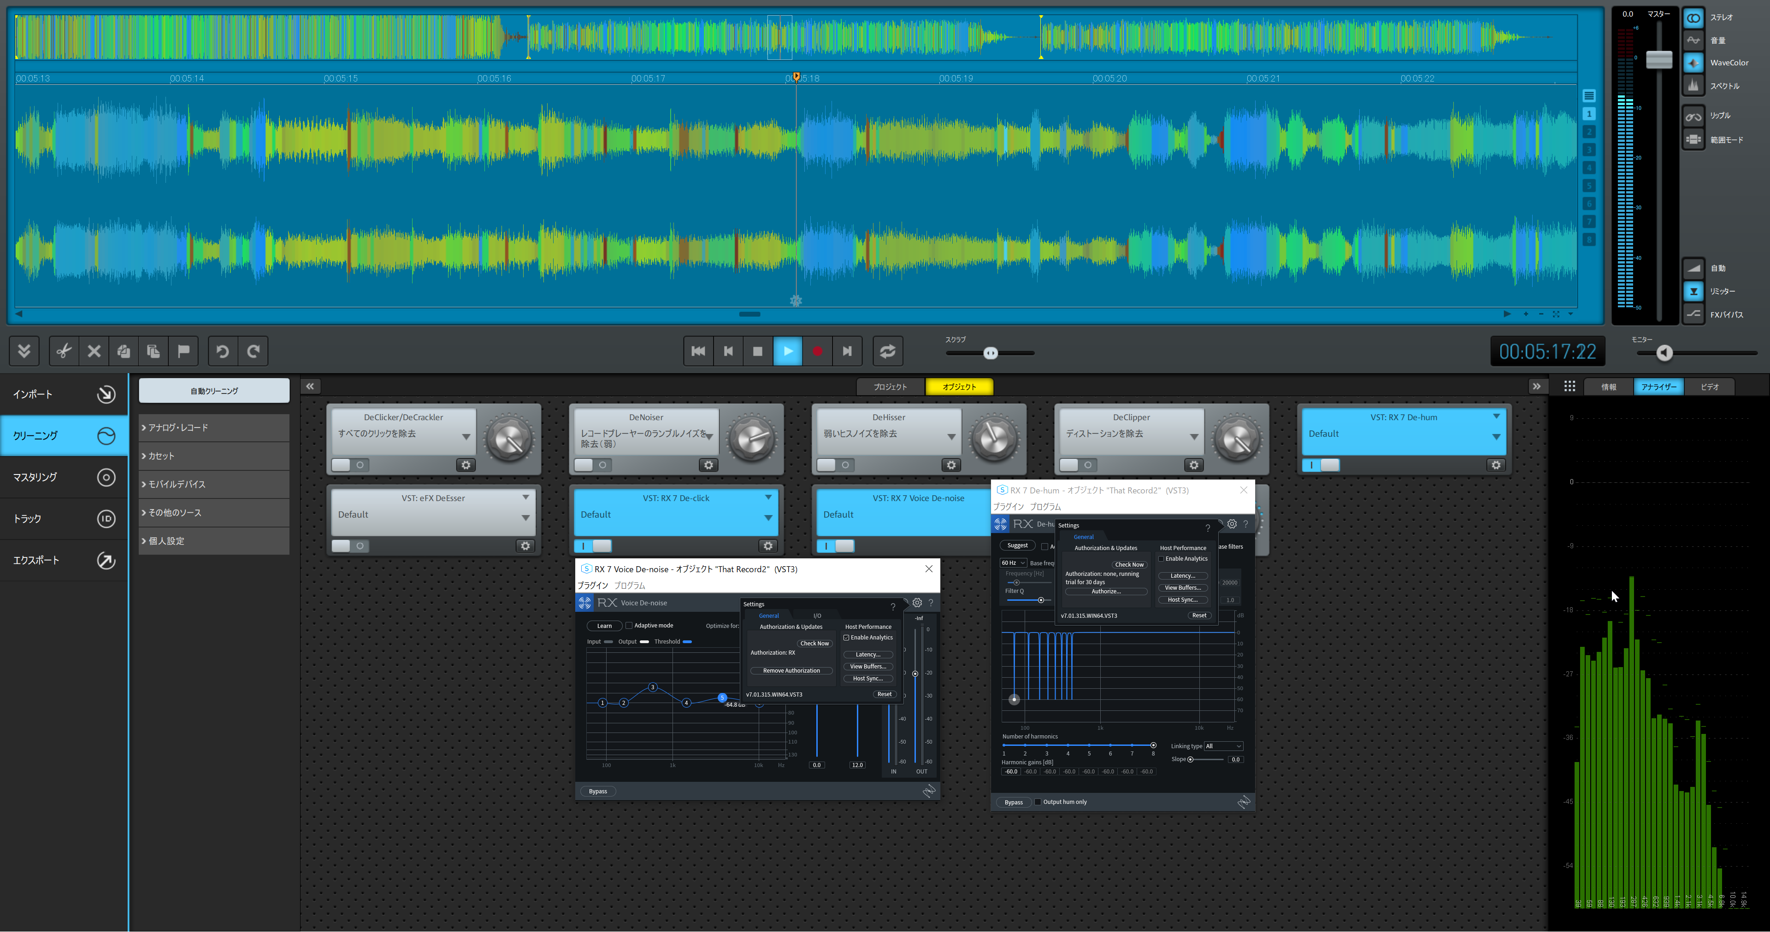Click the spectral display icon
This screenshot has width=1770, height=932.
(x=1693, y=86)
